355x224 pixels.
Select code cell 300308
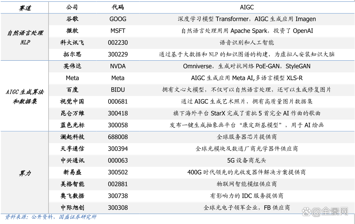[118, 207]
